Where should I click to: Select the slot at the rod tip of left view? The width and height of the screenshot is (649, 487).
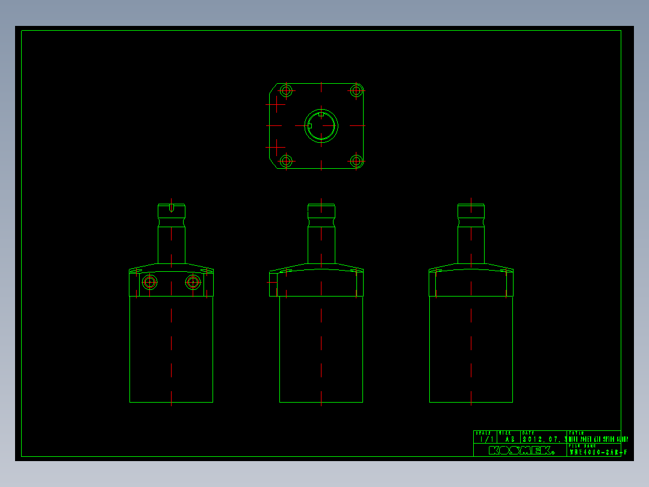(172, 208)
